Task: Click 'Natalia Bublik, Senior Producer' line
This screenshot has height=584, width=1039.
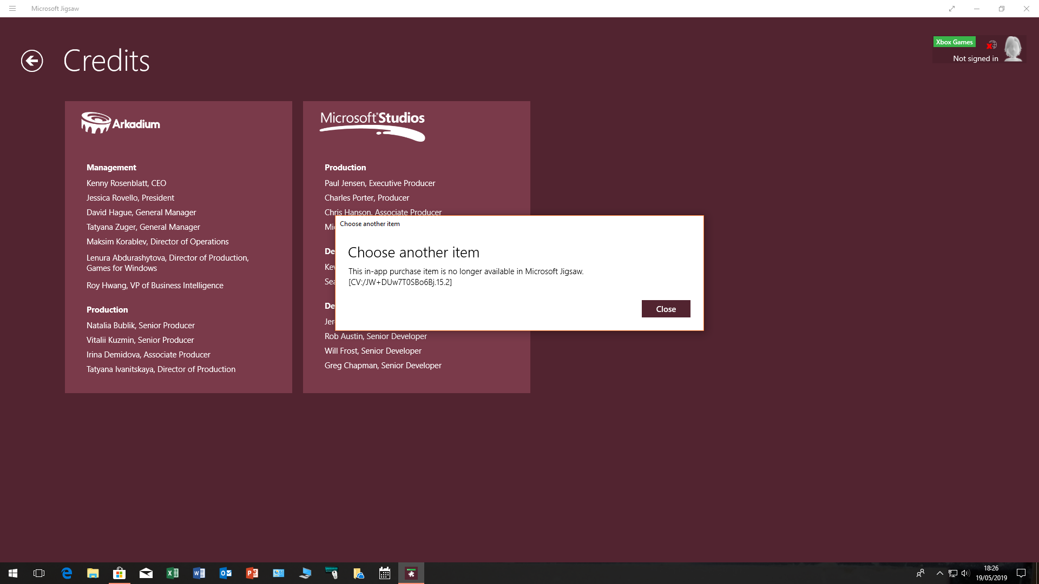Action: tap(141, 326)
